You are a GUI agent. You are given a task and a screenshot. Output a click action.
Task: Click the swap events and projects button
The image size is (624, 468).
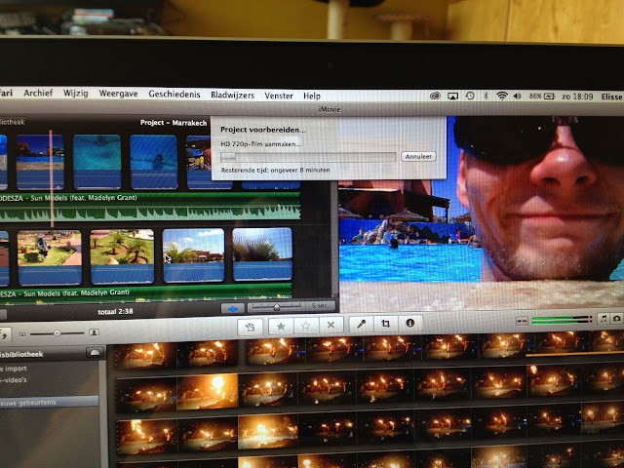pyautogui.click(x=5, y=335)
